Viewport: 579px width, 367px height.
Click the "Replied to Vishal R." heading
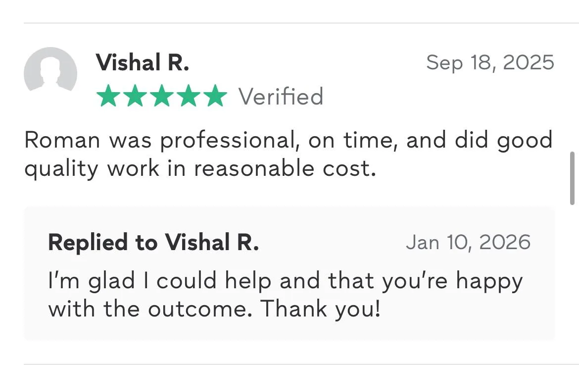(153, 243)
